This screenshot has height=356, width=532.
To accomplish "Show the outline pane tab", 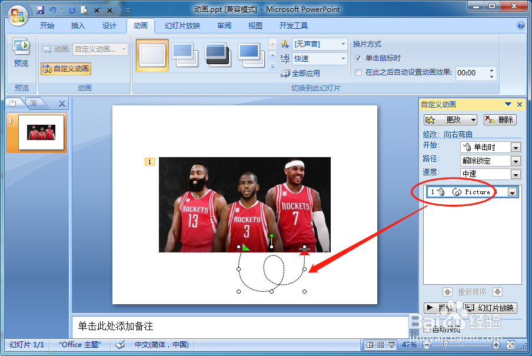I will (34, 104).
